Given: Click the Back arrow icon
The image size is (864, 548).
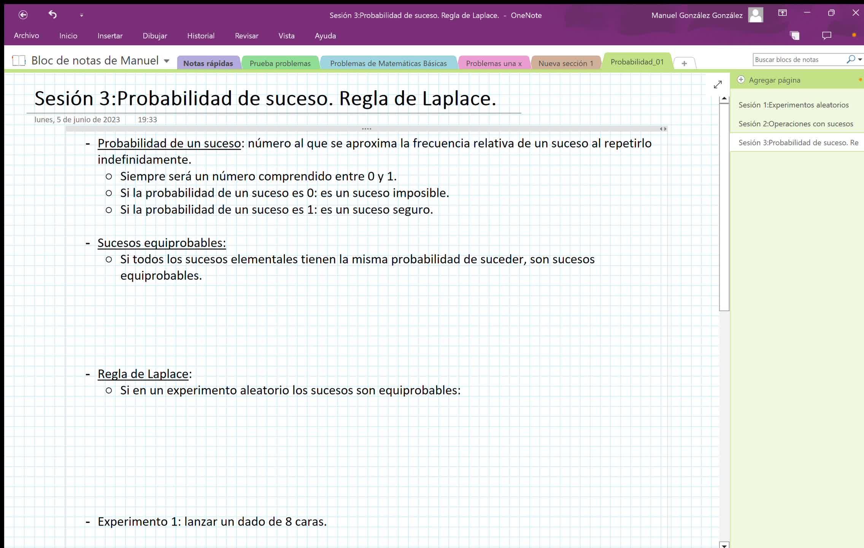Looking at the screenshot, I should pos(23,15).
